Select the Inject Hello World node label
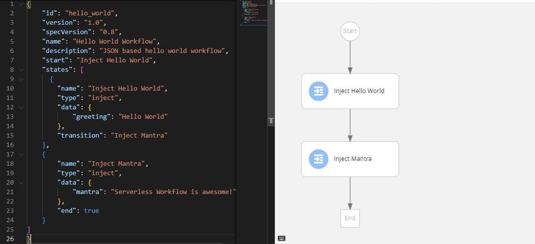The height and width of the screenshot is (244, 535). point(359,91)
